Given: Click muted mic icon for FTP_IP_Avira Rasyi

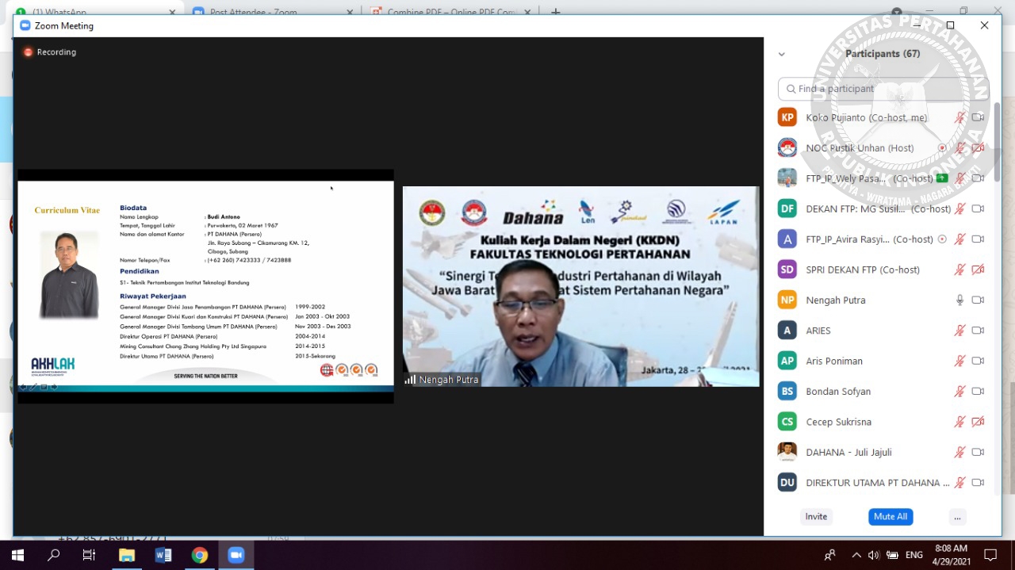Looking at the screenshot, I should pos(959,239).
